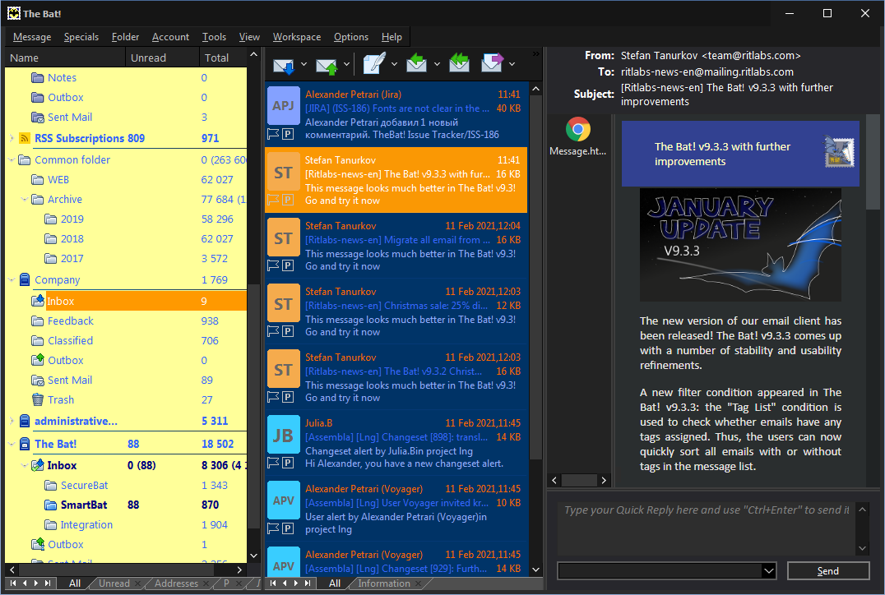Screen dimensions: 885x595
Task: Open the New message dropdown arrow
Action: [394, 64]
